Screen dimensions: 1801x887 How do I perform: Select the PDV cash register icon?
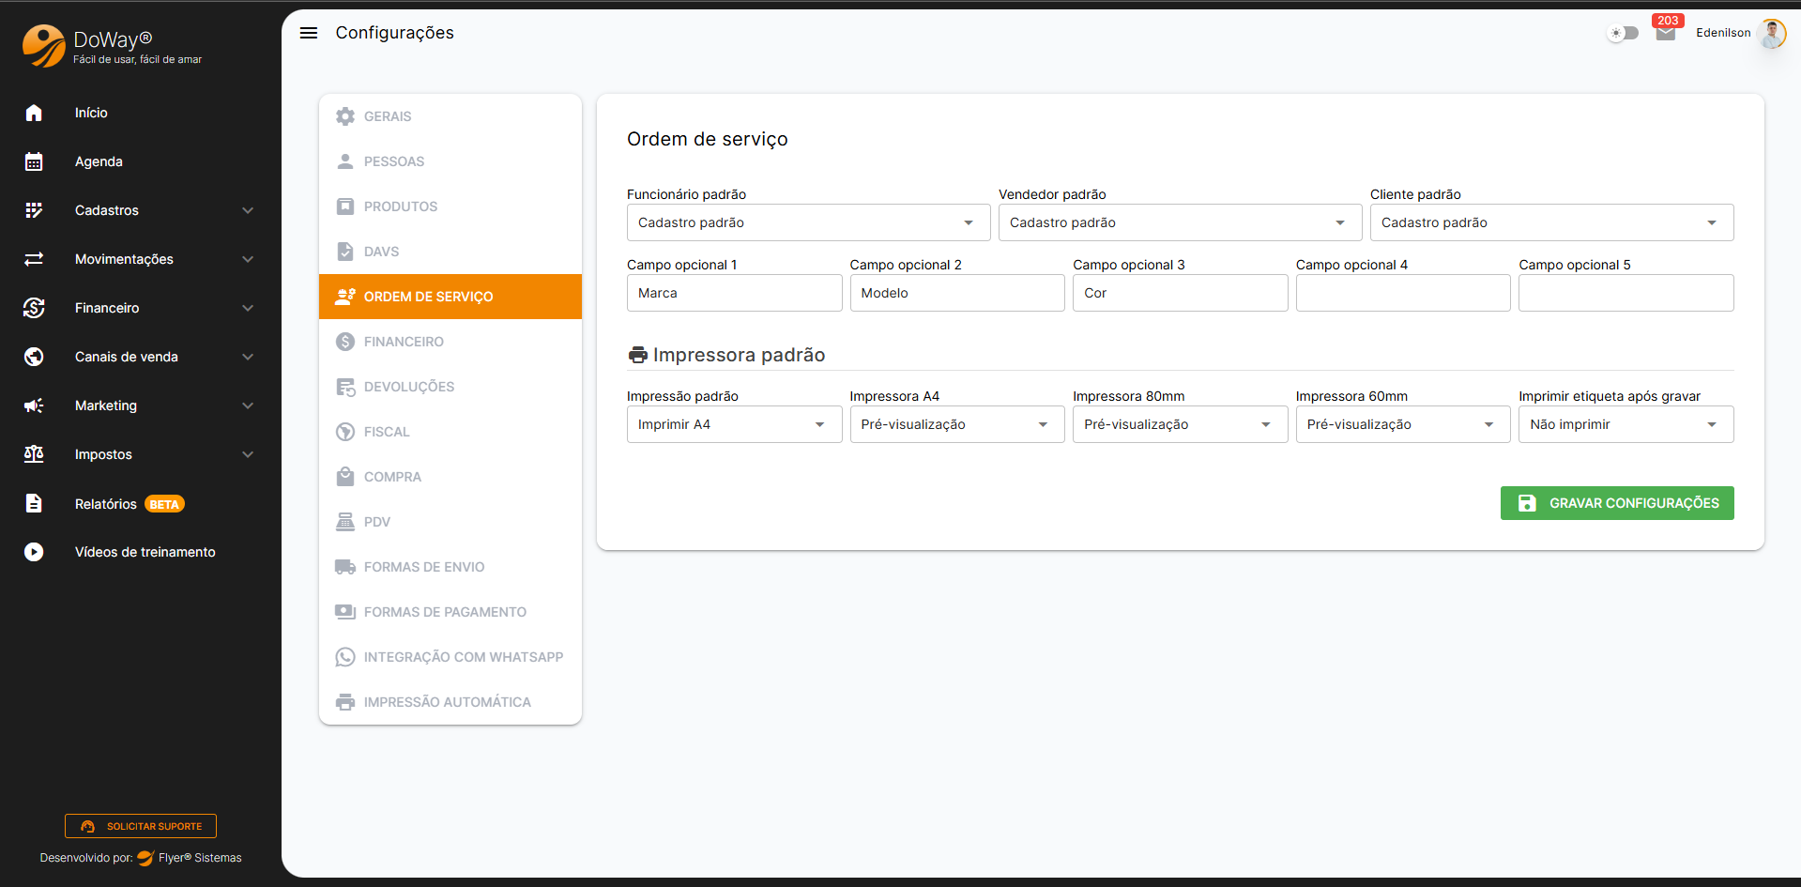click(345, 522)
